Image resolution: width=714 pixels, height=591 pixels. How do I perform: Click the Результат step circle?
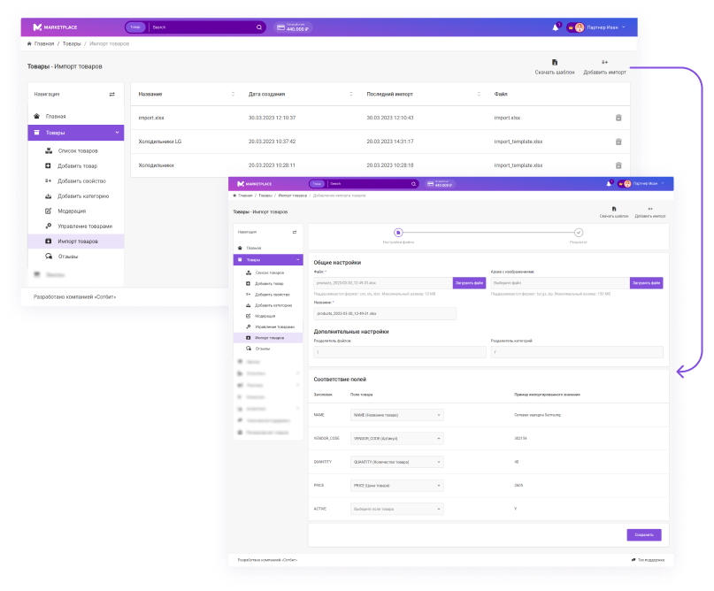pyautogui.click(x=579, y=233)
